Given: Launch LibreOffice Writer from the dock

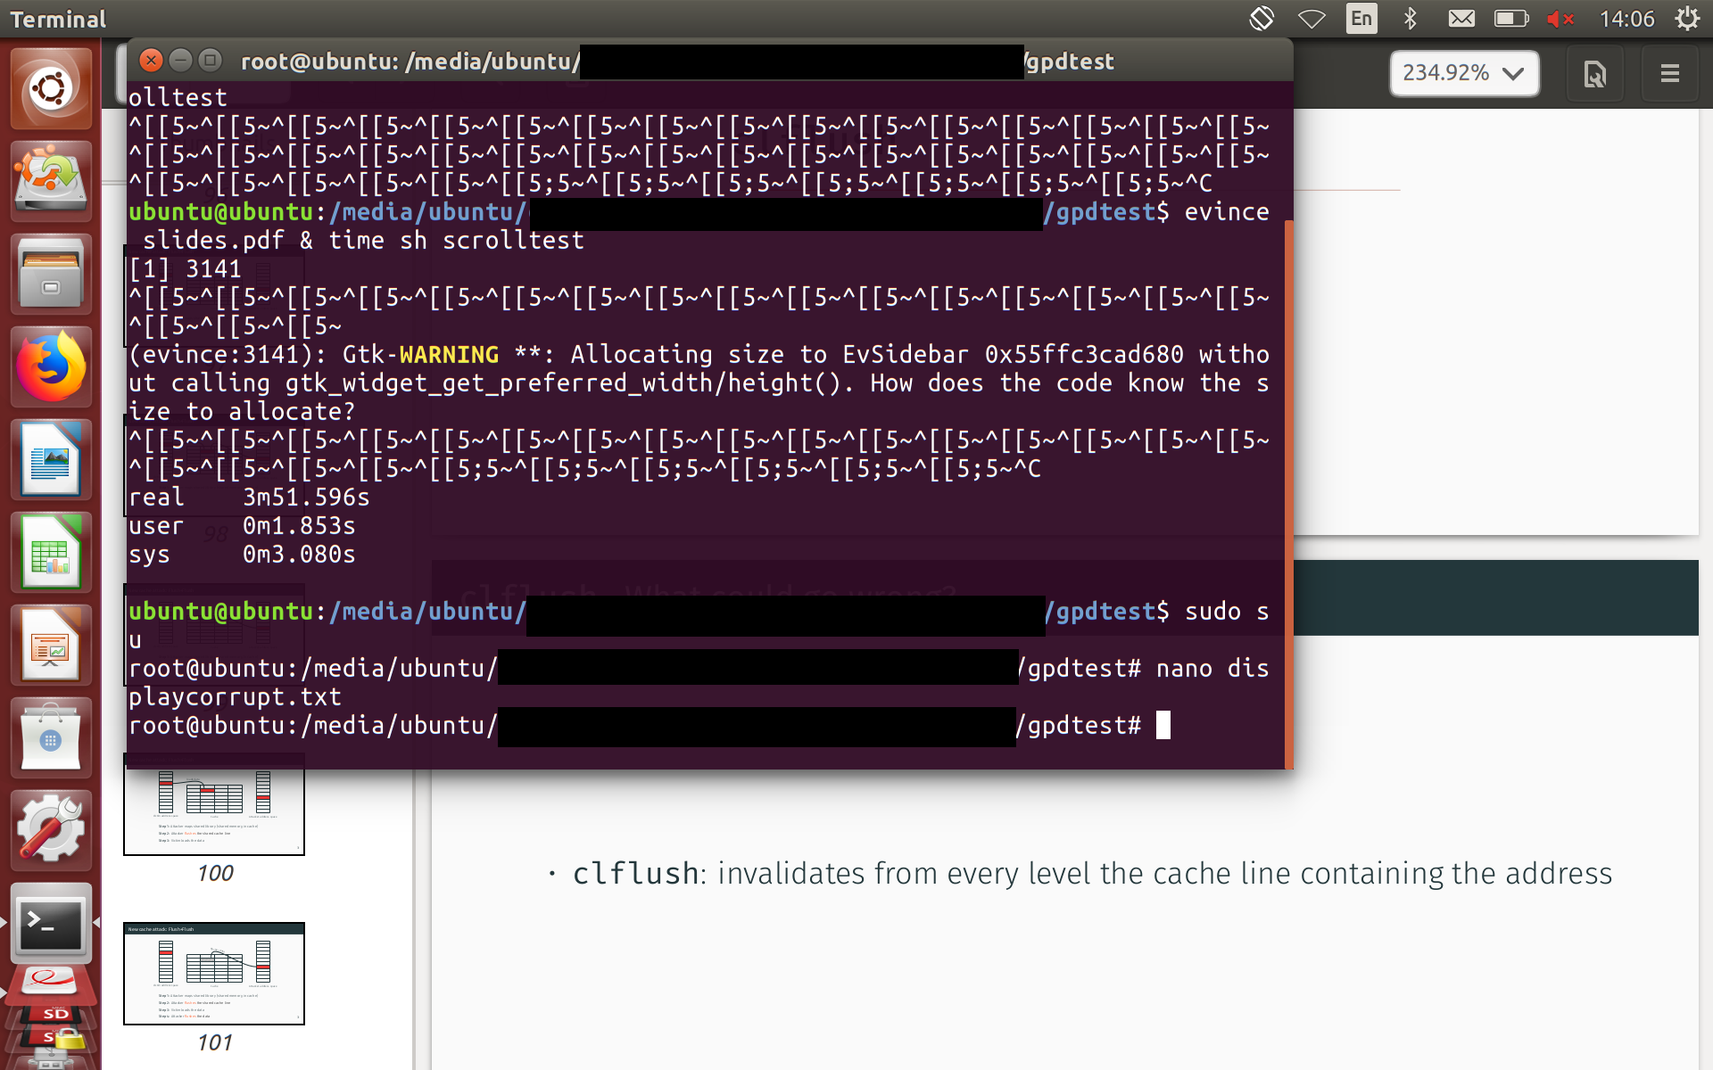Looking at the screenshot, I should [51, 460].
